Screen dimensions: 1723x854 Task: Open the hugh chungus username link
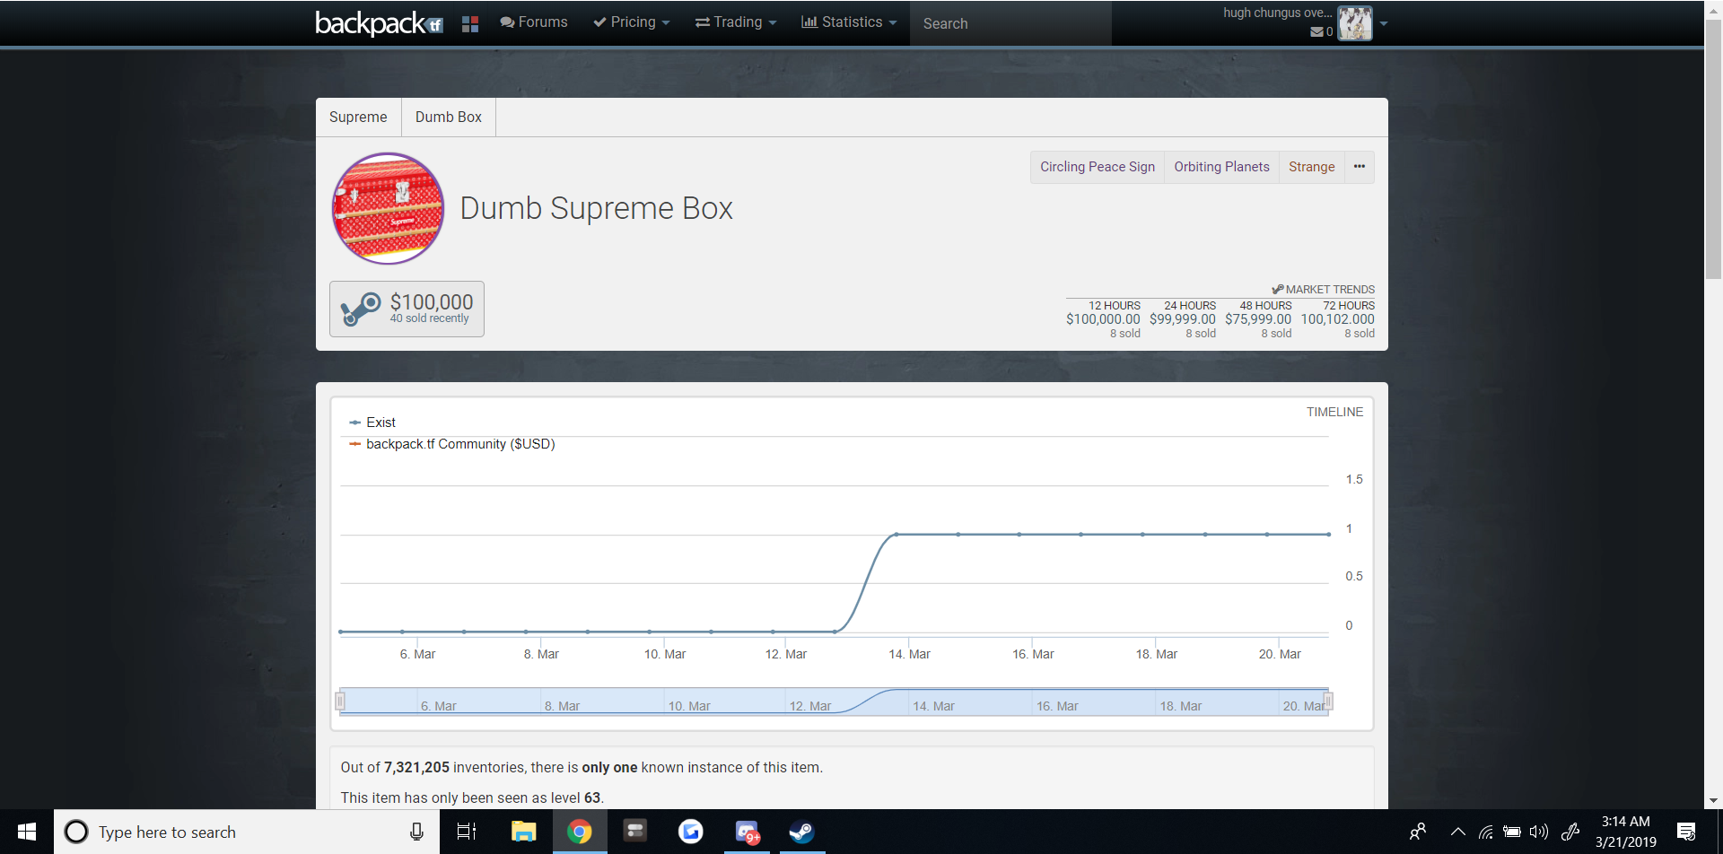(x=1278, y=13)
